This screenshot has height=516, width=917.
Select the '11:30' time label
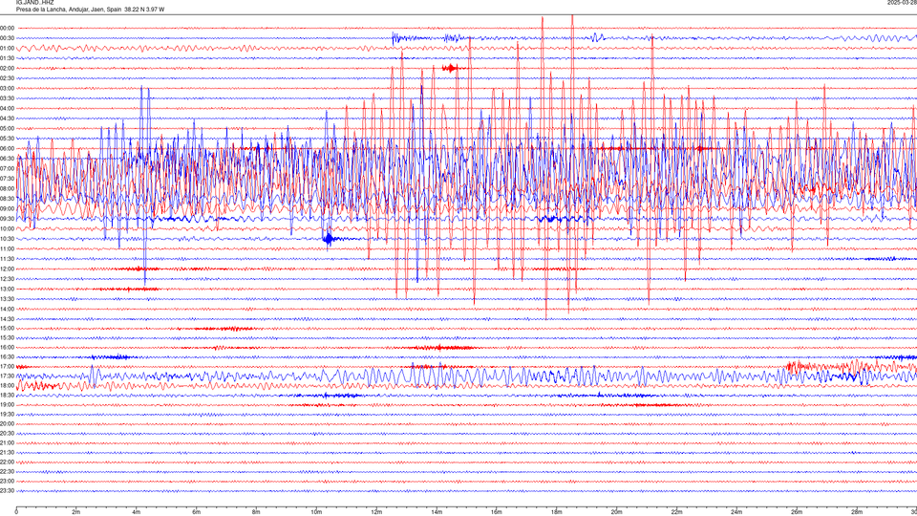[7, 259]
